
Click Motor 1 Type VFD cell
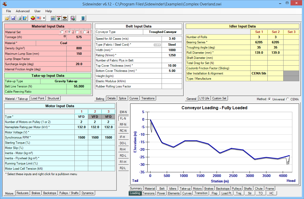tap(81, 116)
